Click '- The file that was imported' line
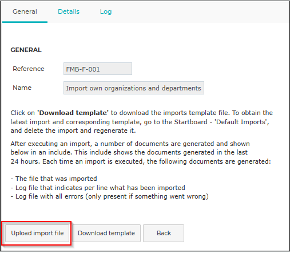 (x=54, y=179)
